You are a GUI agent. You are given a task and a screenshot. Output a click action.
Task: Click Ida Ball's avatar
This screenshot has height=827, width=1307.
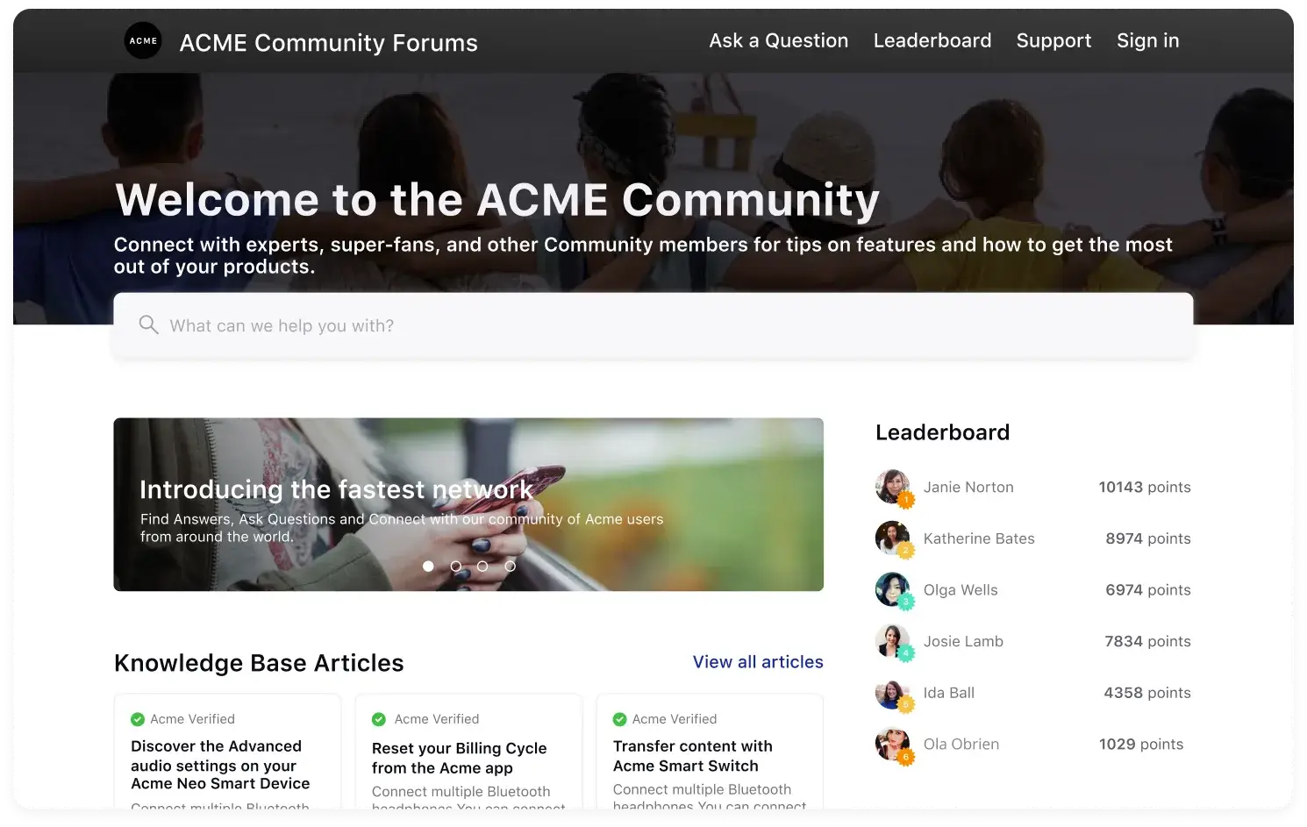(893, 693)
